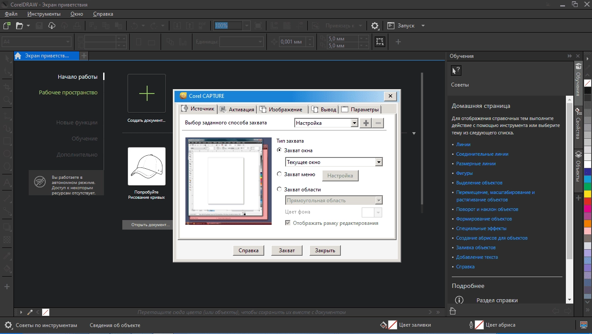
Task: Click the Цвет заливки bucket icon
Action: pyautogui.click(x=383, y=325)
